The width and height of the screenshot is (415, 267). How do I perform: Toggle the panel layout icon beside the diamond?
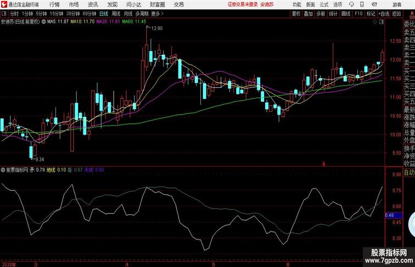[x=382, y=22]
